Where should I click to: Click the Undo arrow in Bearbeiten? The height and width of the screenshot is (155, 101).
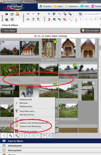28,14
